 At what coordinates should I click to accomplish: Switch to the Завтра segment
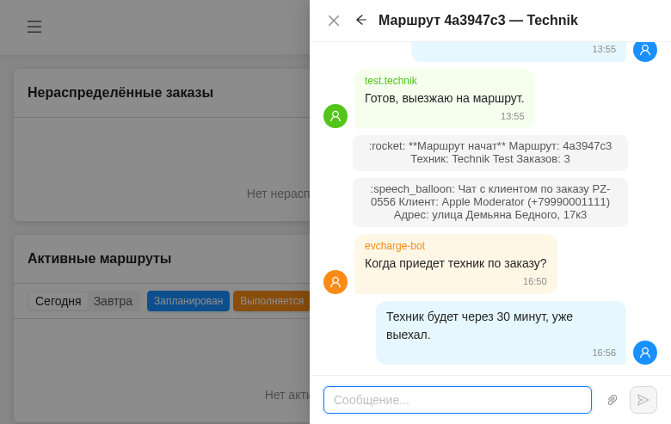(113, 301)
